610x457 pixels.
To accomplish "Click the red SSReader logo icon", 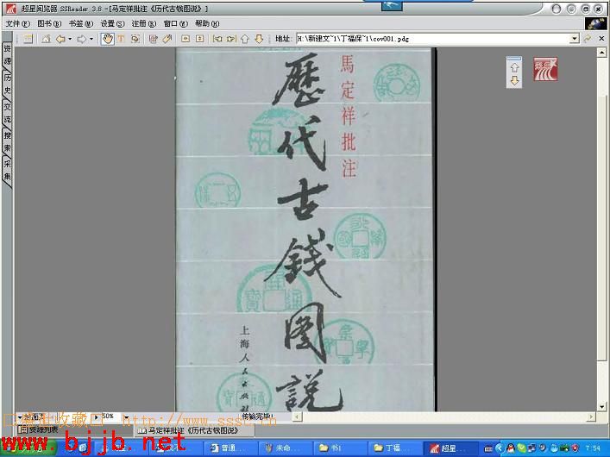I will (545, 69).
